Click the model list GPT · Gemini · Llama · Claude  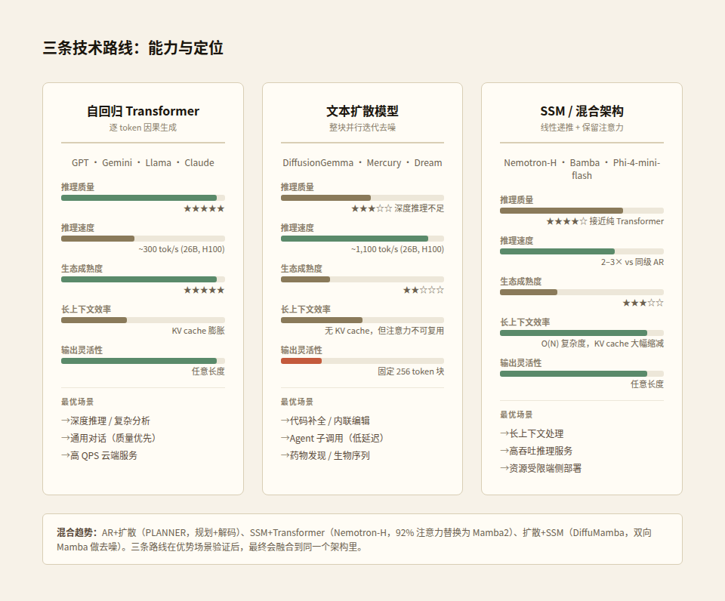coord(143,163)
